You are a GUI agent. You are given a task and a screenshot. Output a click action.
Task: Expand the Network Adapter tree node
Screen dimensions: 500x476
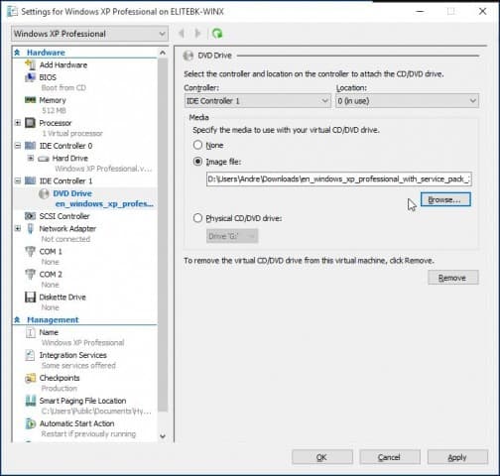click(x=18, y=228)
